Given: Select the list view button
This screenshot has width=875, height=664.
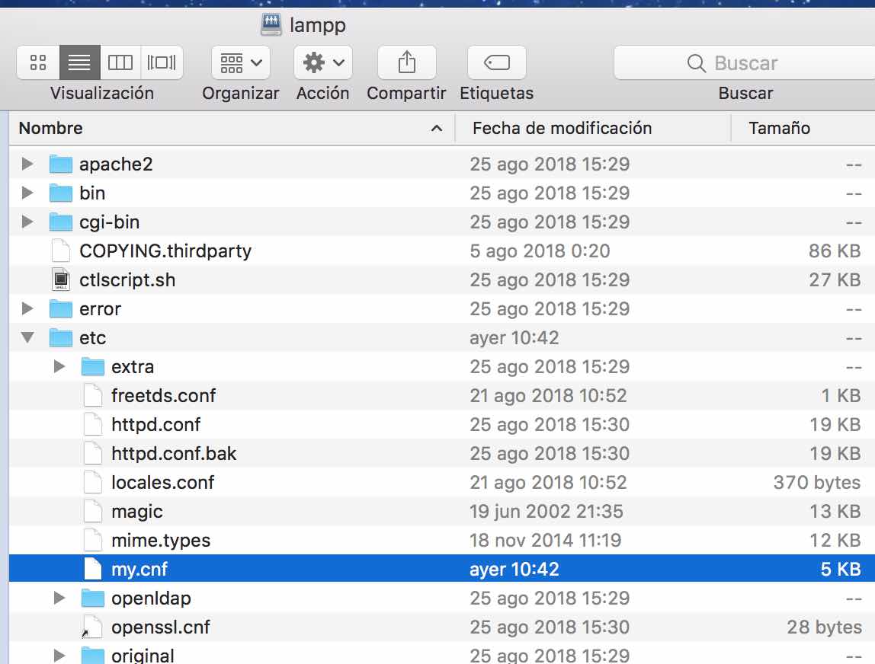Looking at the screenshot, I should click(79, 63).
